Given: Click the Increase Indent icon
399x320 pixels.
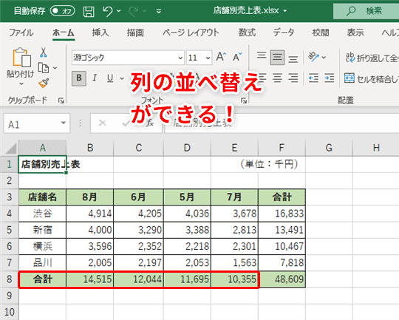Looking at the screenshot, I should [330, 78].
